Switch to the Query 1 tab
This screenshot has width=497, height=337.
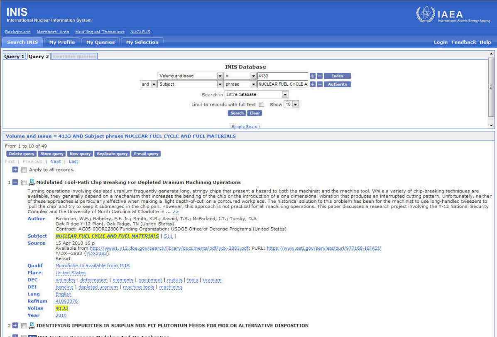15,57
